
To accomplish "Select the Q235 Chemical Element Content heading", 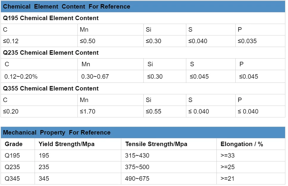I will pos(51,53).
